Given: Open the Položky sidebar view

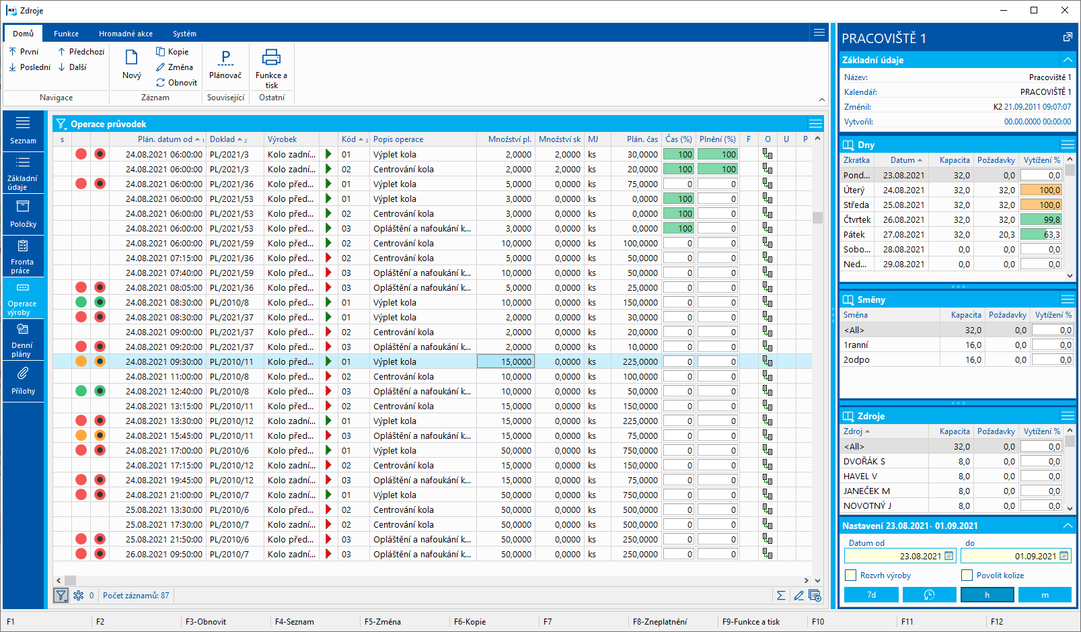Looking at the screenshot, I should coord(23,214).
